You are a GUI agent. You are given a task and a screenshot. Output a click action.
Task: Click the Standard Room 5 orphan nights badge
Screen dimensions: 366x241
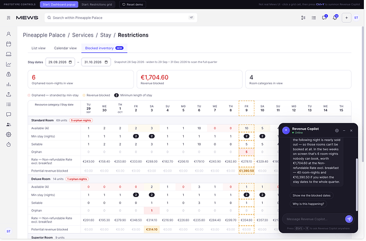pos(81,121)
